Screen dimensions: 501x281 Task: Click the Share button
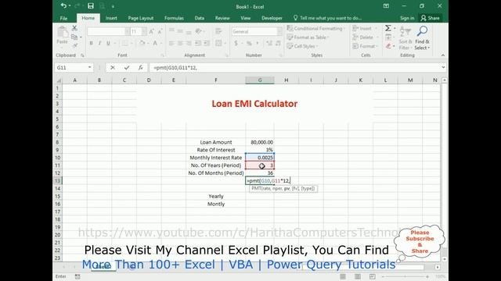coord(430,18)
